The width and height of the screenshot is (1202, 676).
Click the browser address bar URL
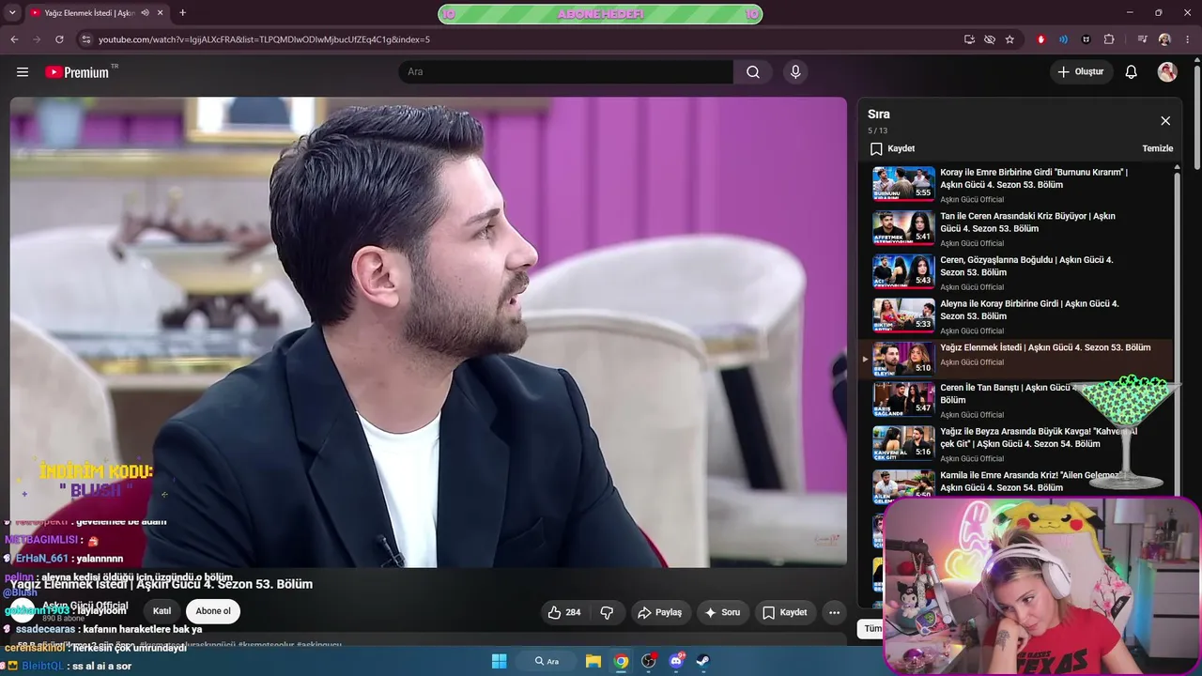pos(264,39)
